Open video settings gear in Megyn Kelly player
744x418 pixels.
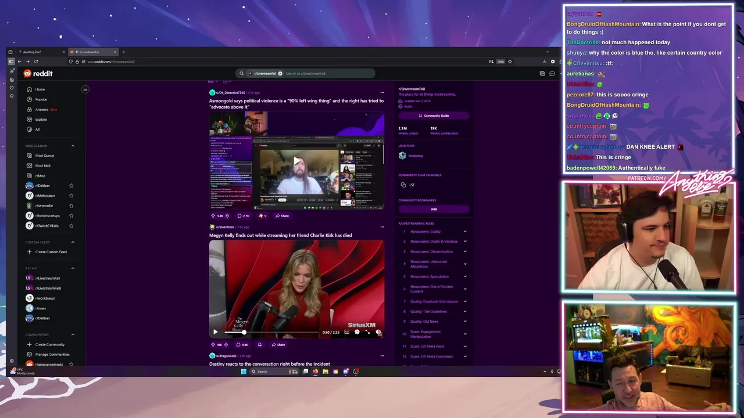click(x=357, y=332)
